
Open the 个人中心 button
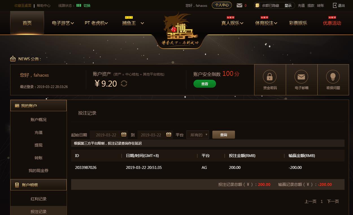coord(222,5)
